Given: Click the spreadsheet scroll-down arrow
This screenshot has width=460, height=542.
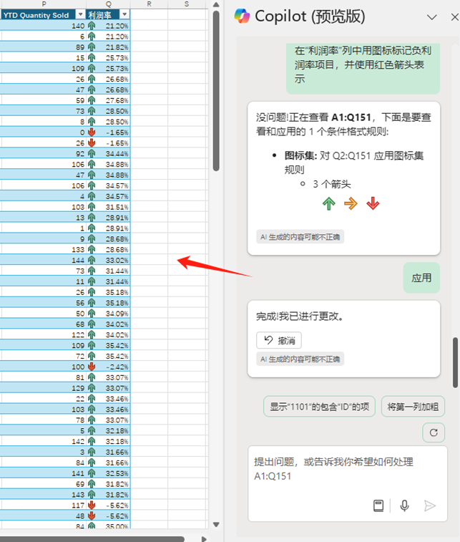Looking at the screenshot, I should pyautogui.click(x=216, y=524).
